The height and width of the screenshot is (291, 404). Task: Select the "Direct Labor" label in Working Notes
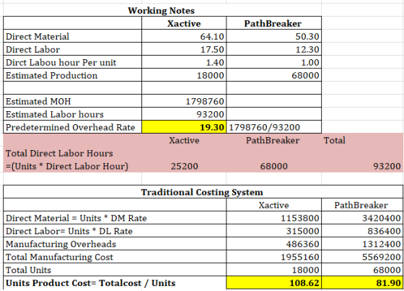(72, 49)
